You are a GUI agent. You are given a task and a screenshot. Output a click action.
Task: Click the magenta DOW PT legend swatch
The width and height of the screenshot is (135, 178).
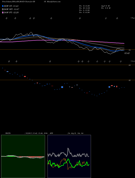[3, 12]
